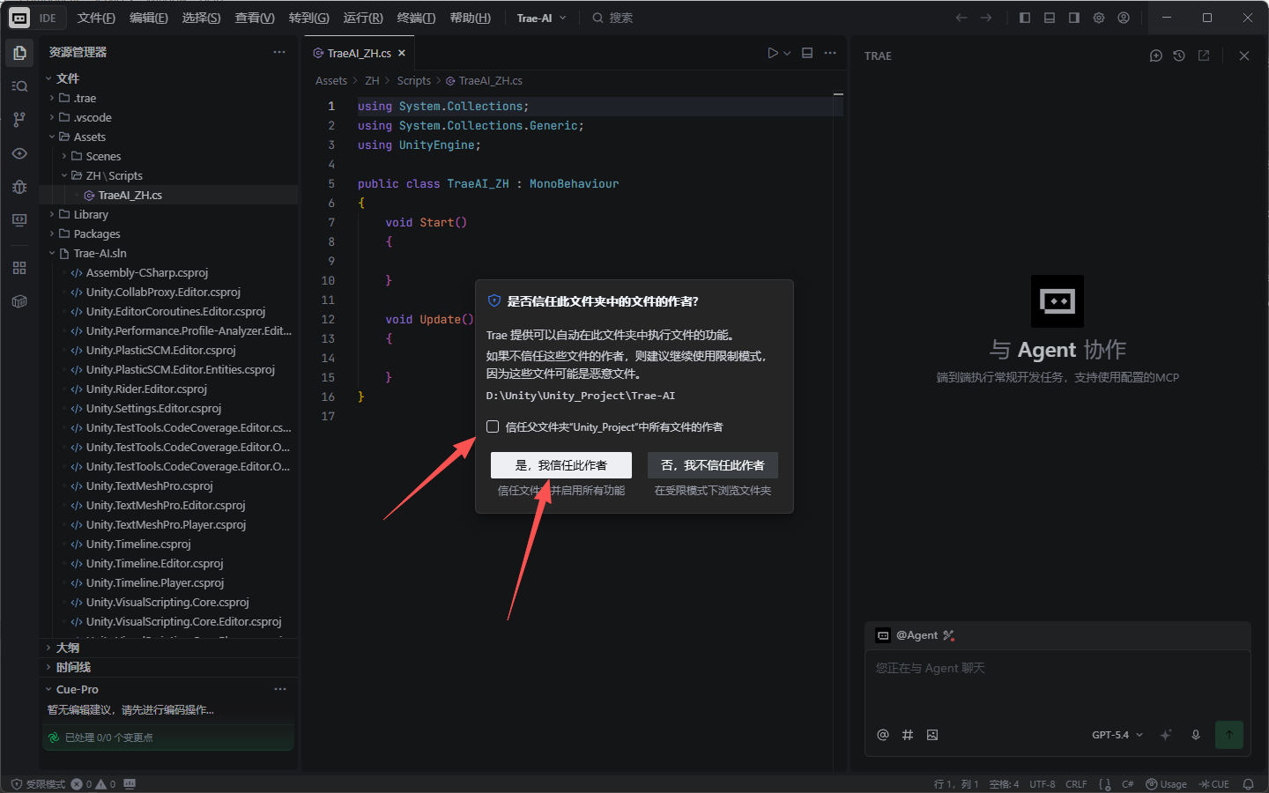Open the Run options dropdown arrow
The height and width of the screenshot is (793, 1269).
coord(787,53)
